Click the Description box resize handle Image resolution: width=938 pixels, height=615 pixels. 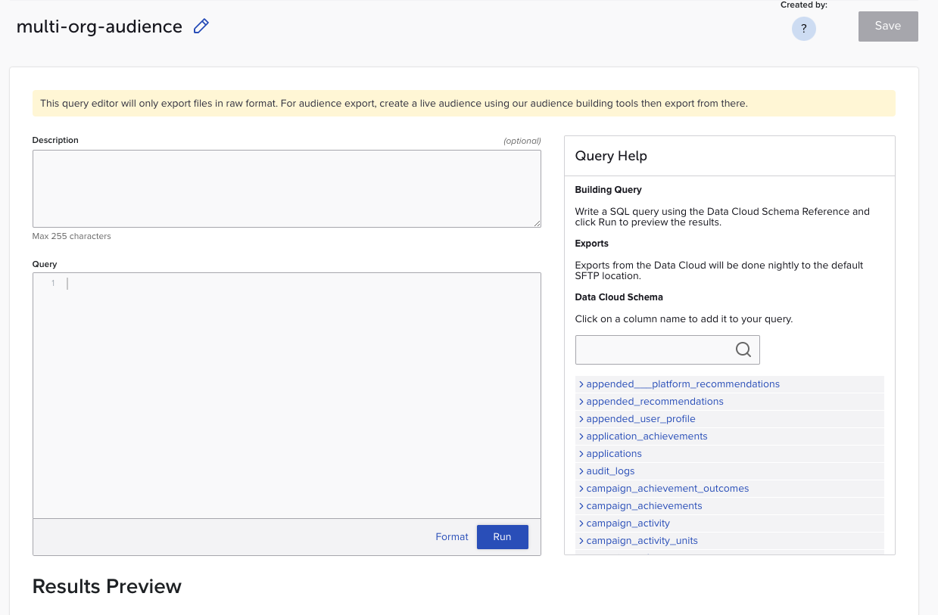tap(537, 223)
